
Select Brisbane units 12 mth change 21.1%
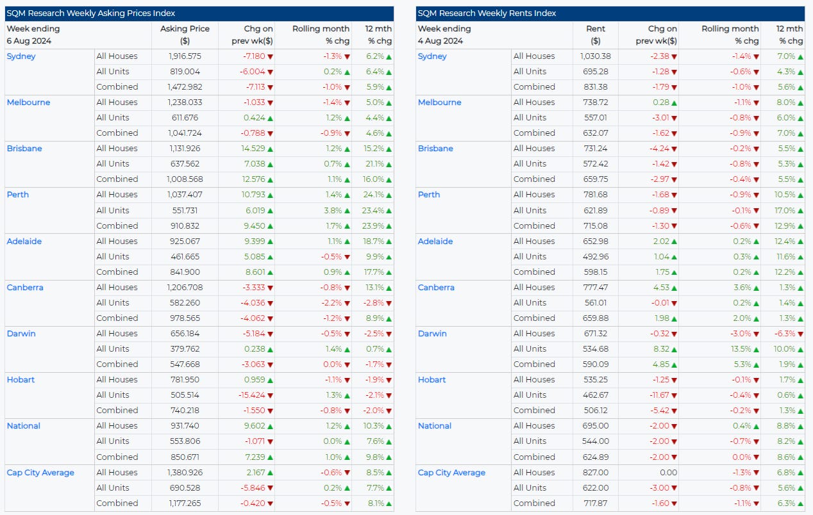[374, 164]
